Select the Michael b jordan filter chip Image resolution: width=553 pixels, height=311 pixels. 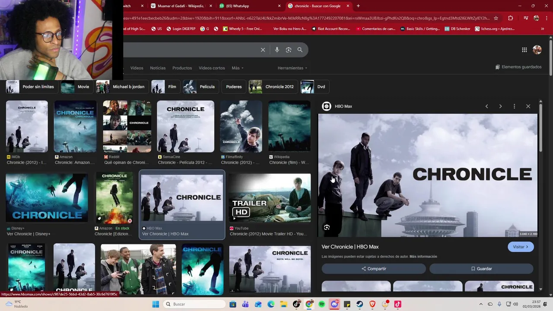coord(122,87)
